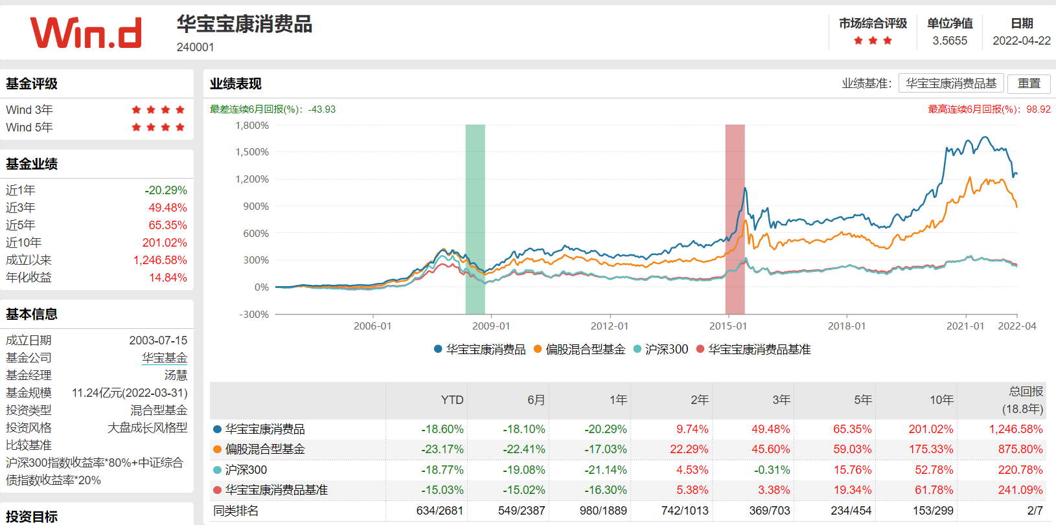This screenshot has width=1056, height=525.
Task: Open the 业绩基准 benchmark selector
Action: tap(950, 84)
